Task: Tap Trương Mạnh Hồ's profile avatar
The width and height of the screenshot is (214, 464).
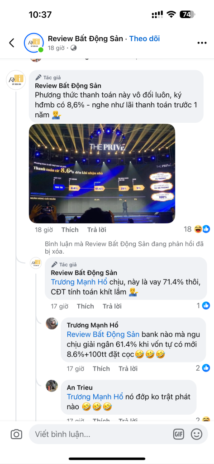Action: (x=52, y=324)
